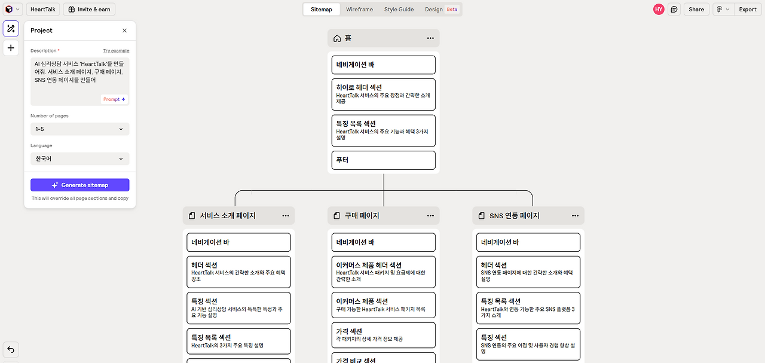
Task: Click the Project panel heading
Action: click(42, 30)
